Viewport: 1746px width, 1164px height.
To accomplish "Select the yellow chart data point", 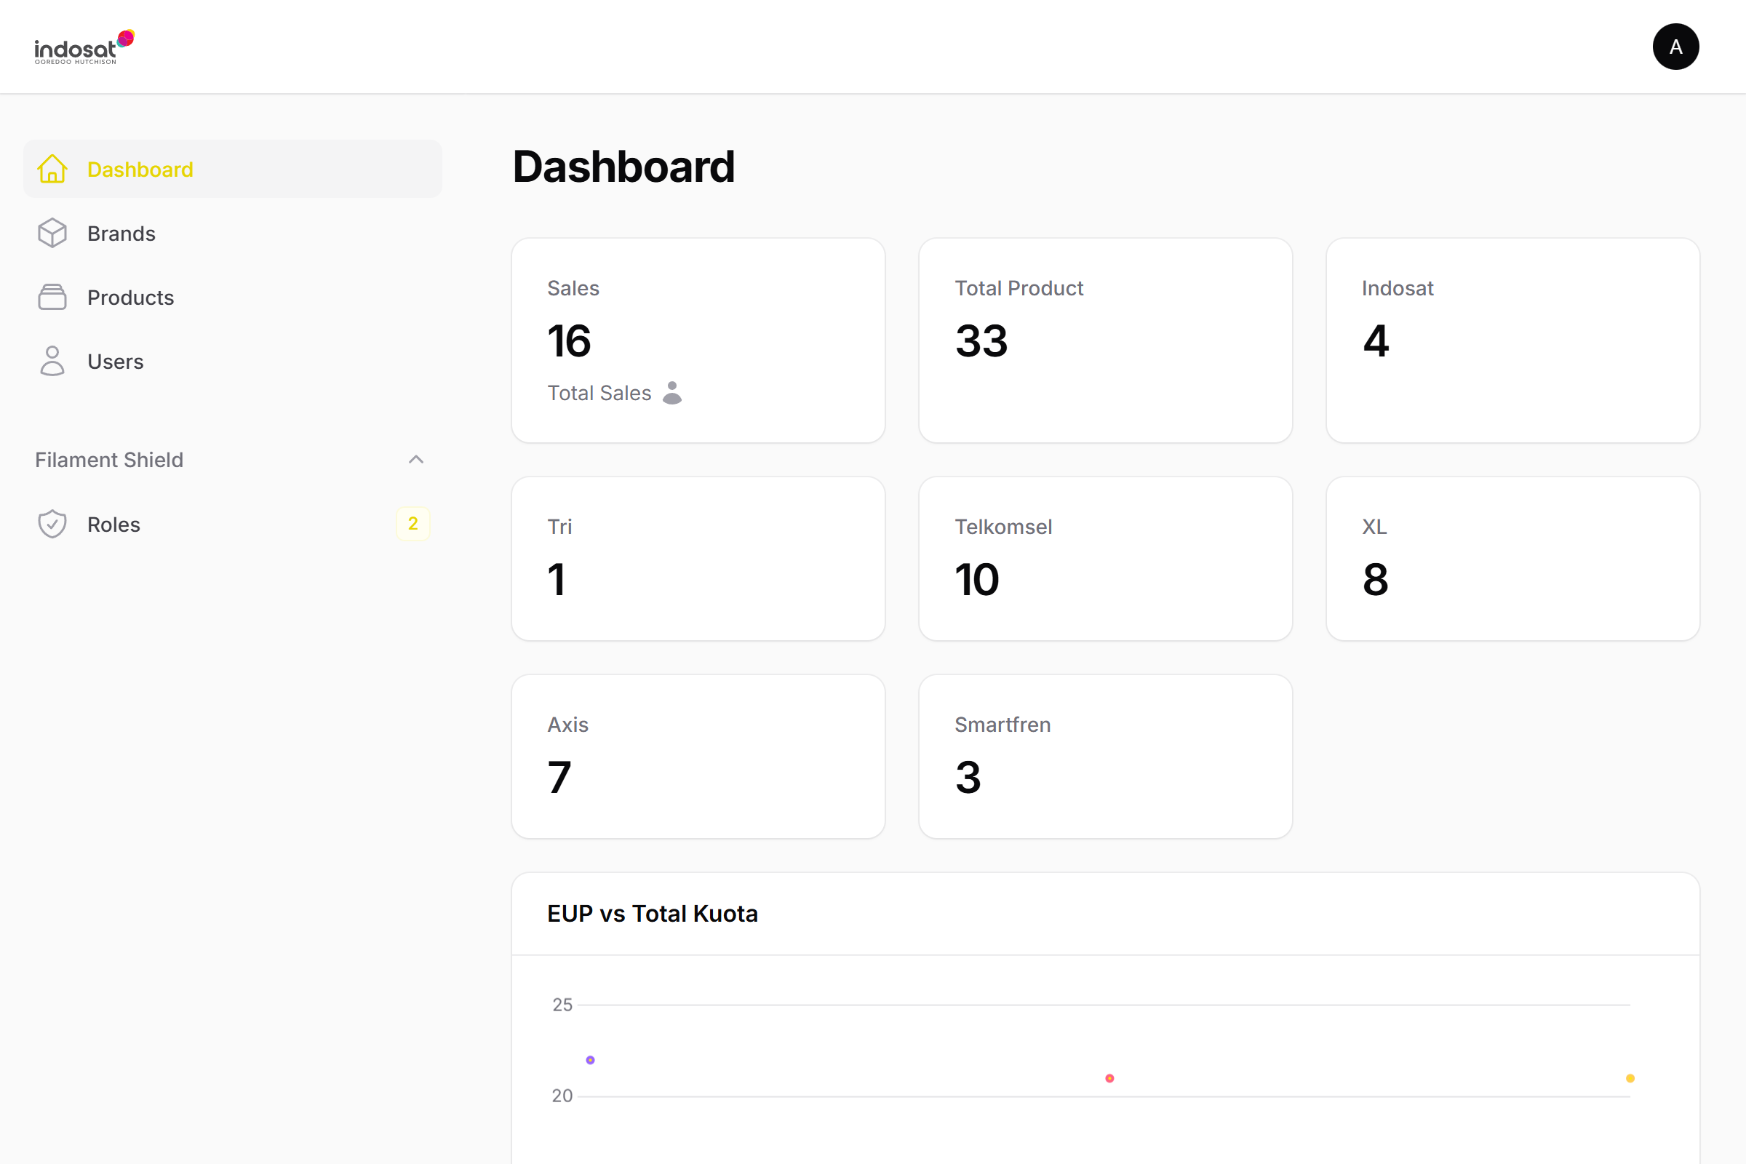I will (1630, 1078).
